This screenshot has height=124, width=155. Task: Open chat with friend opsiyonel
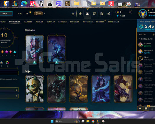146,93
